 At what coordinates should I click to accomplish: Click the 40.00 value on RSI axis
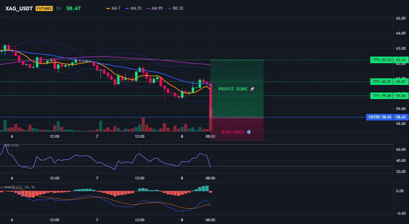[401, 160]
